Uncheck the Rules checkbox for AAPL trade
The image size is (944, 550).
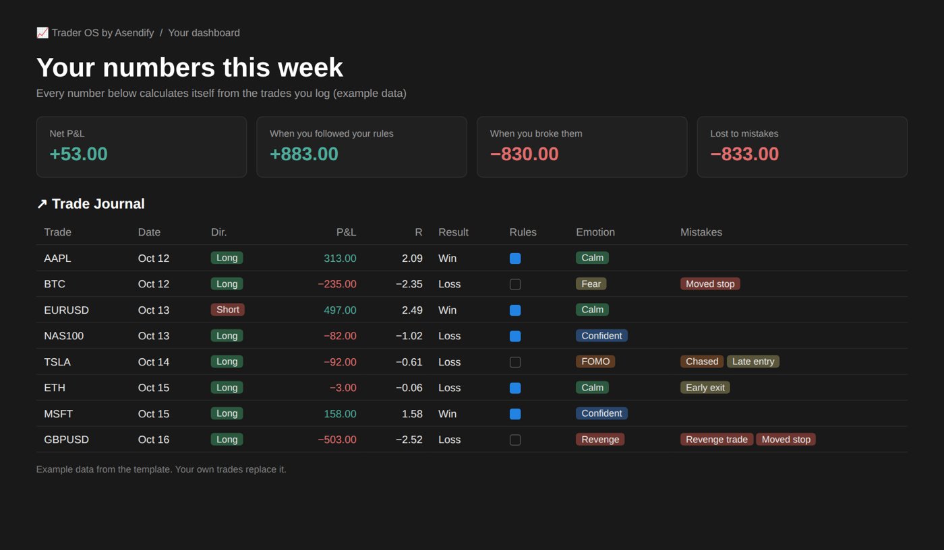(x=515, y=259)
